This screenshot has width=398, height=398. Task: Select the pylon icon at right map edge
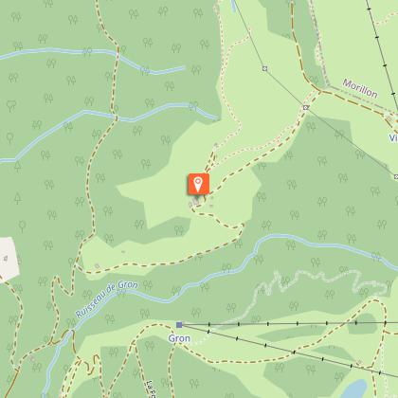[x=396, y=176]
